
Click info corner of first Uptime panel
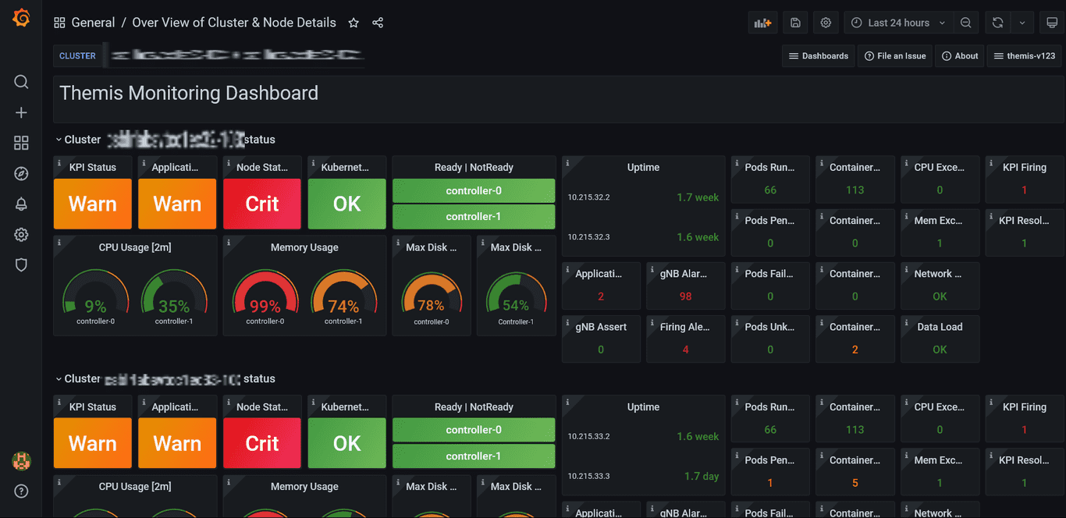tap(567, 162)
